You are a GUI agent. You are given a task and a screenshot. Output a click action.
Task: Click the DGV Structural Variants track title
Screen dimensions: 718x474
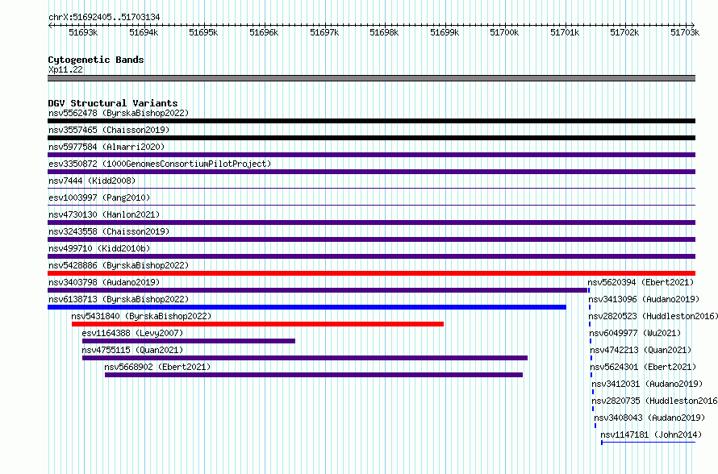(x=113, y=103)
